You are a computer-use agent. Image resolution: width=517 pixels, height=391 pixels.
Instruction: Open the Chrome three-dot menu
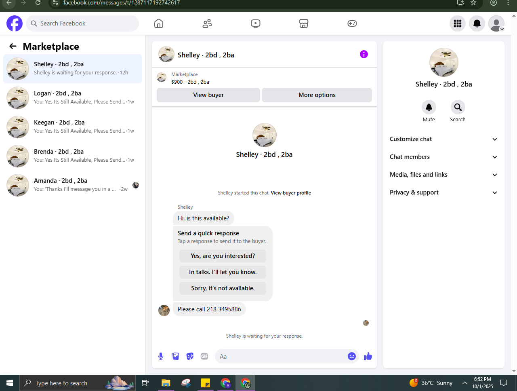pyautogui.click(x=508, y=2)
